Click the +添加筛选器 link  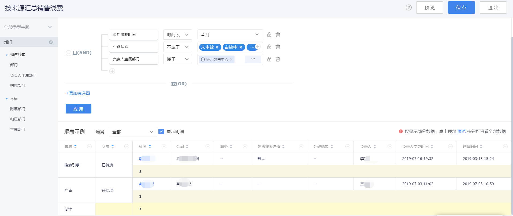click(x=78, y=93)
